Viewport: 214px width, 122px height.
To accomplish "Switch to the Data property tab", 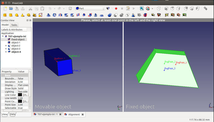I will [x=13, y=114].
